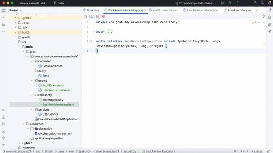This screenshot has width=273, height=153.
Task: Change the 4 spaces indent setting
Action: coord(257,151)
